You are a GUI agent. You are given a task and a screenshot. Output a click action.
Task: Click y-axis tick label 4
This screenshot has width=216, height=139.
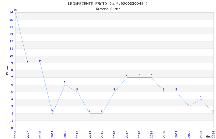pyautogui.click(x=12, y=99)
